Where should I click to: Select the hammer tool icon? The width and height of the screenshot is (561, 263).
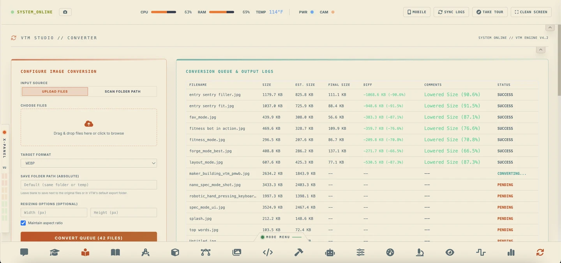tap(299, 253)
